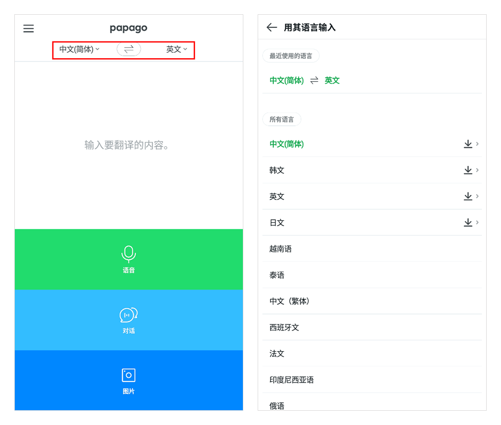Expand chevron next to 日文 row
This screenshot has width=501, height=425.
pos(477,223)
